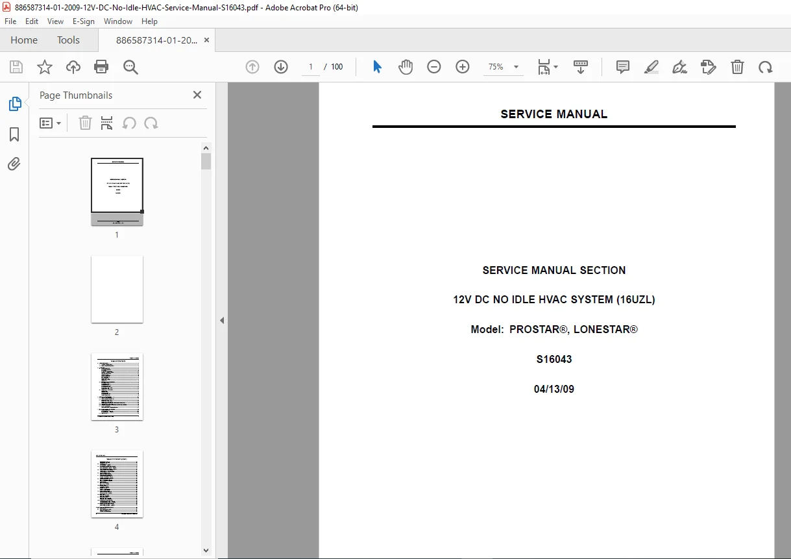Toggle the Page Thumbnails sidebar icon
The height and width of the screenshot is (559, 791).
tap(14, 104)
